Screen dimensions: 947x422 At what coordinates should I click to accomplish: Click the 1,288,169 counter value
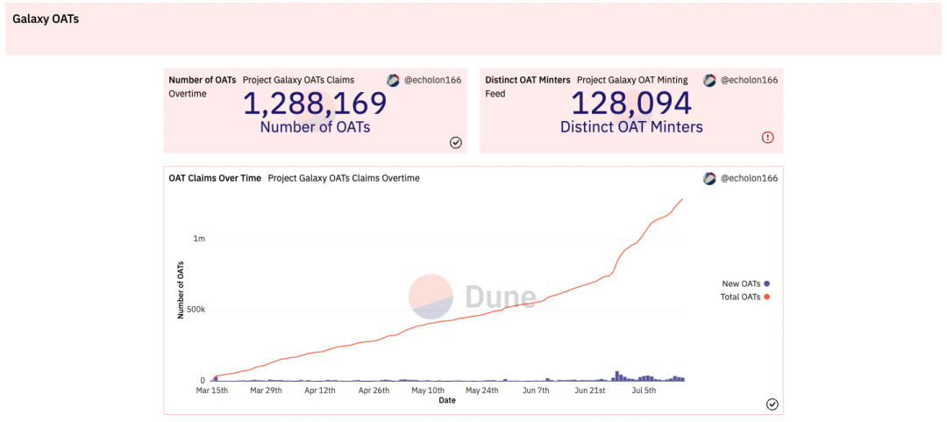pyautogui.click(x=315, y=104)
